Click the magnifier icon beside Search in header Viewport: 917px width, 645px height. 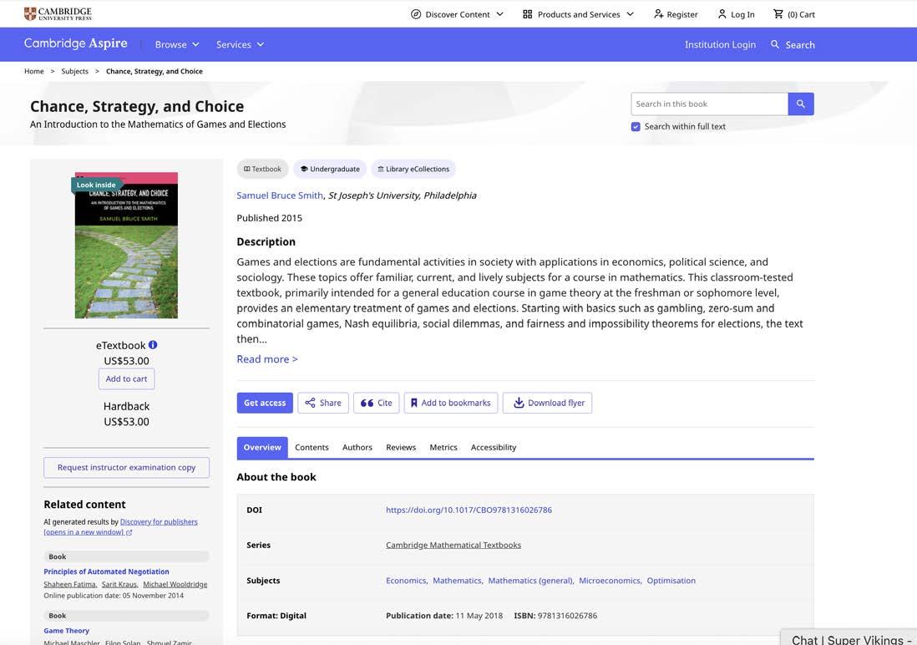click(775, 44)
